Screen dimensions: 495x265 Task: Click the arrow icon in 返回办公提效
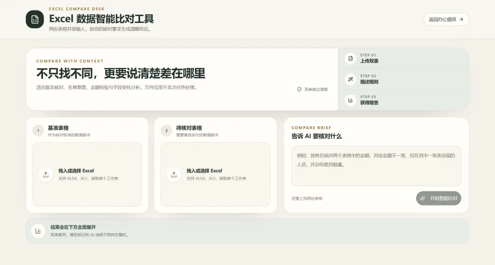click(x=461, y=19)
